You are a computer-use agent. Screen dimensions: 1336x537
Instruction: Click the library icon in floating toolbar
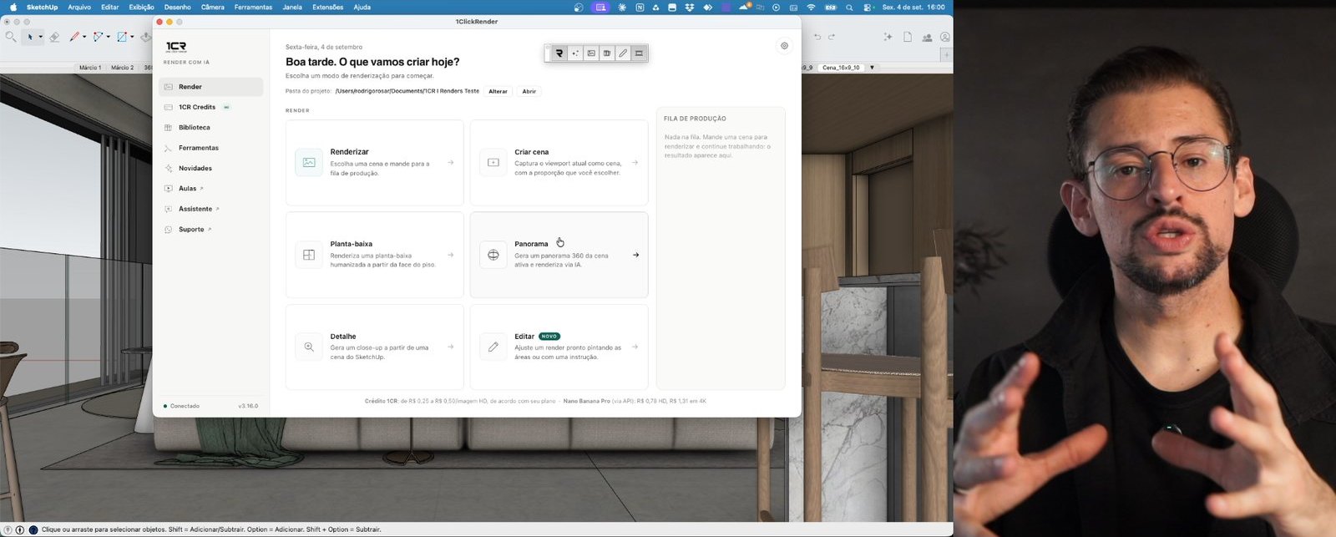607,53
